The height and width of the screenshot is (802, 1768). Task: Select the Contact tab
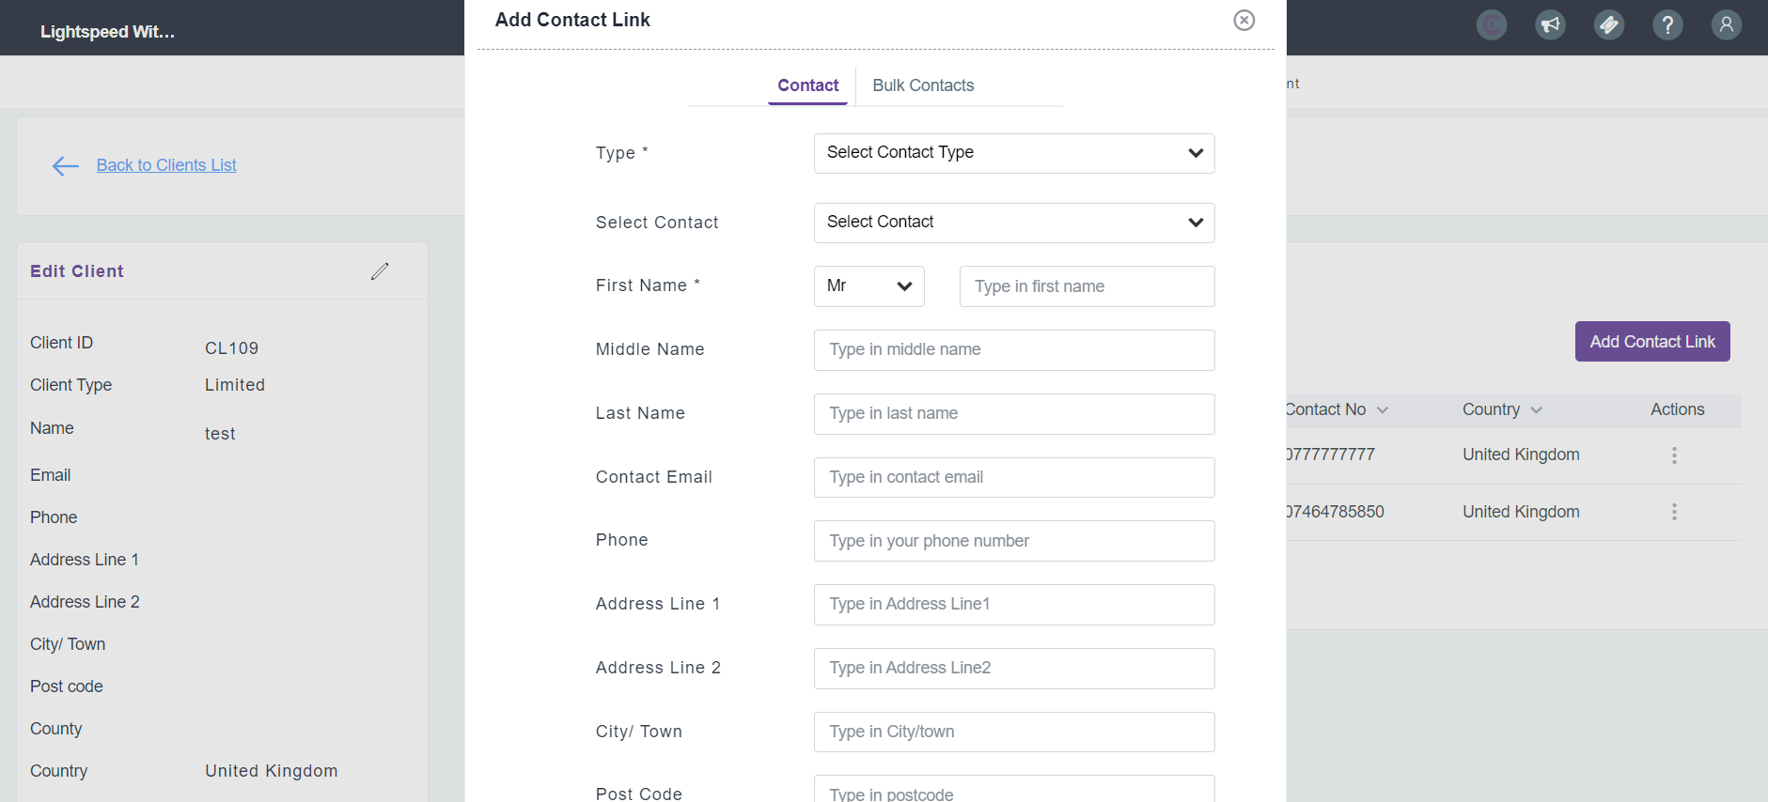pyautogui.click(x=807, y=85)
